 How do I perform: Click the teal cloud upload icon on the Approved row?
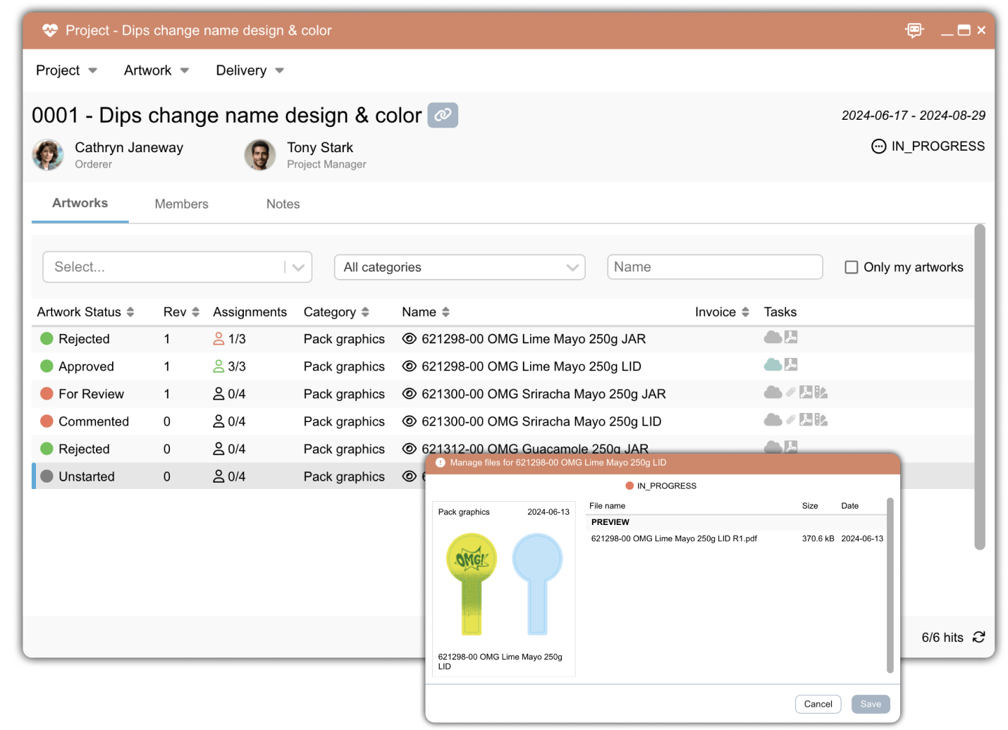click(773, 364)
